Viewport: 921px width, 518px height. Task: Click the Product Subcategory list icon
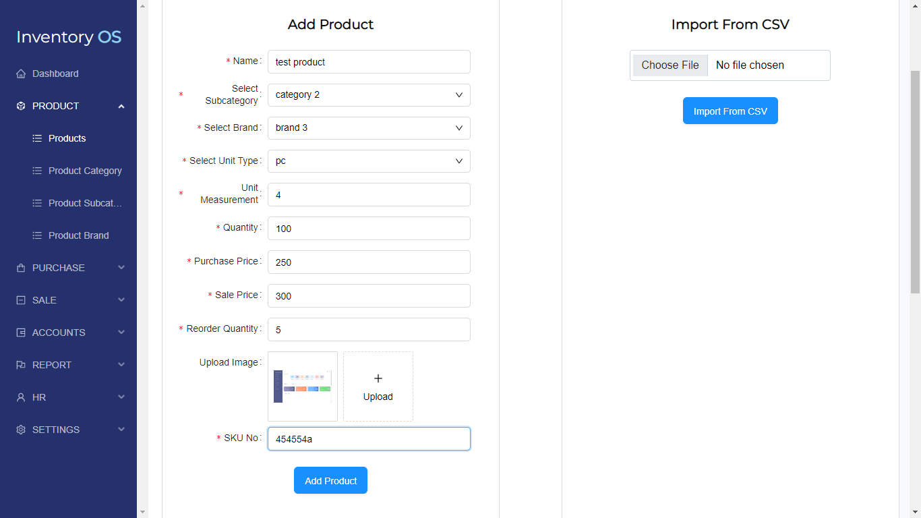click(38, 203)
